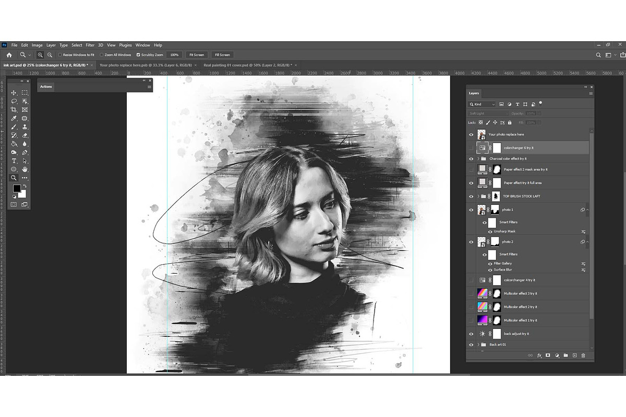Select the Brush tool in toolbox
Viewport: 626px width, 417px height.
click(x=14, y=127)
